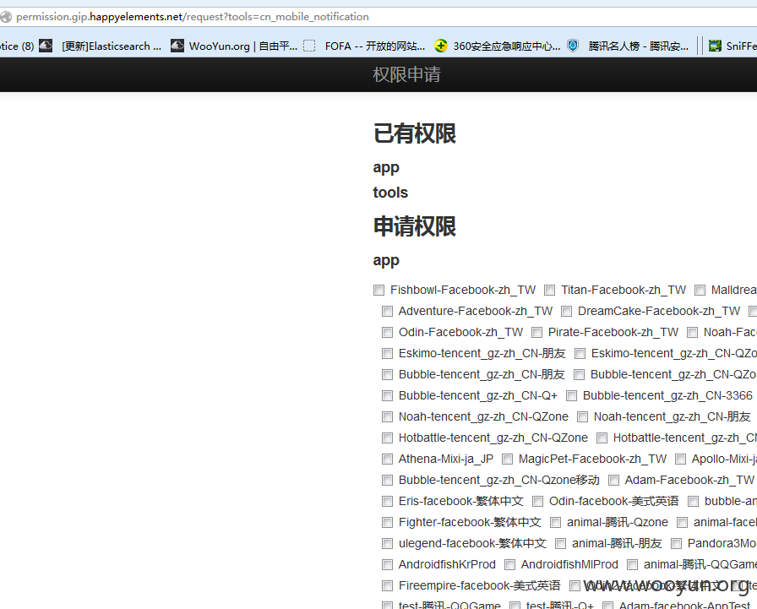Click the globe icon in the address bar
Image resolution: width=757 pixels, height=609 pixels.
click(x=5, y=17)
